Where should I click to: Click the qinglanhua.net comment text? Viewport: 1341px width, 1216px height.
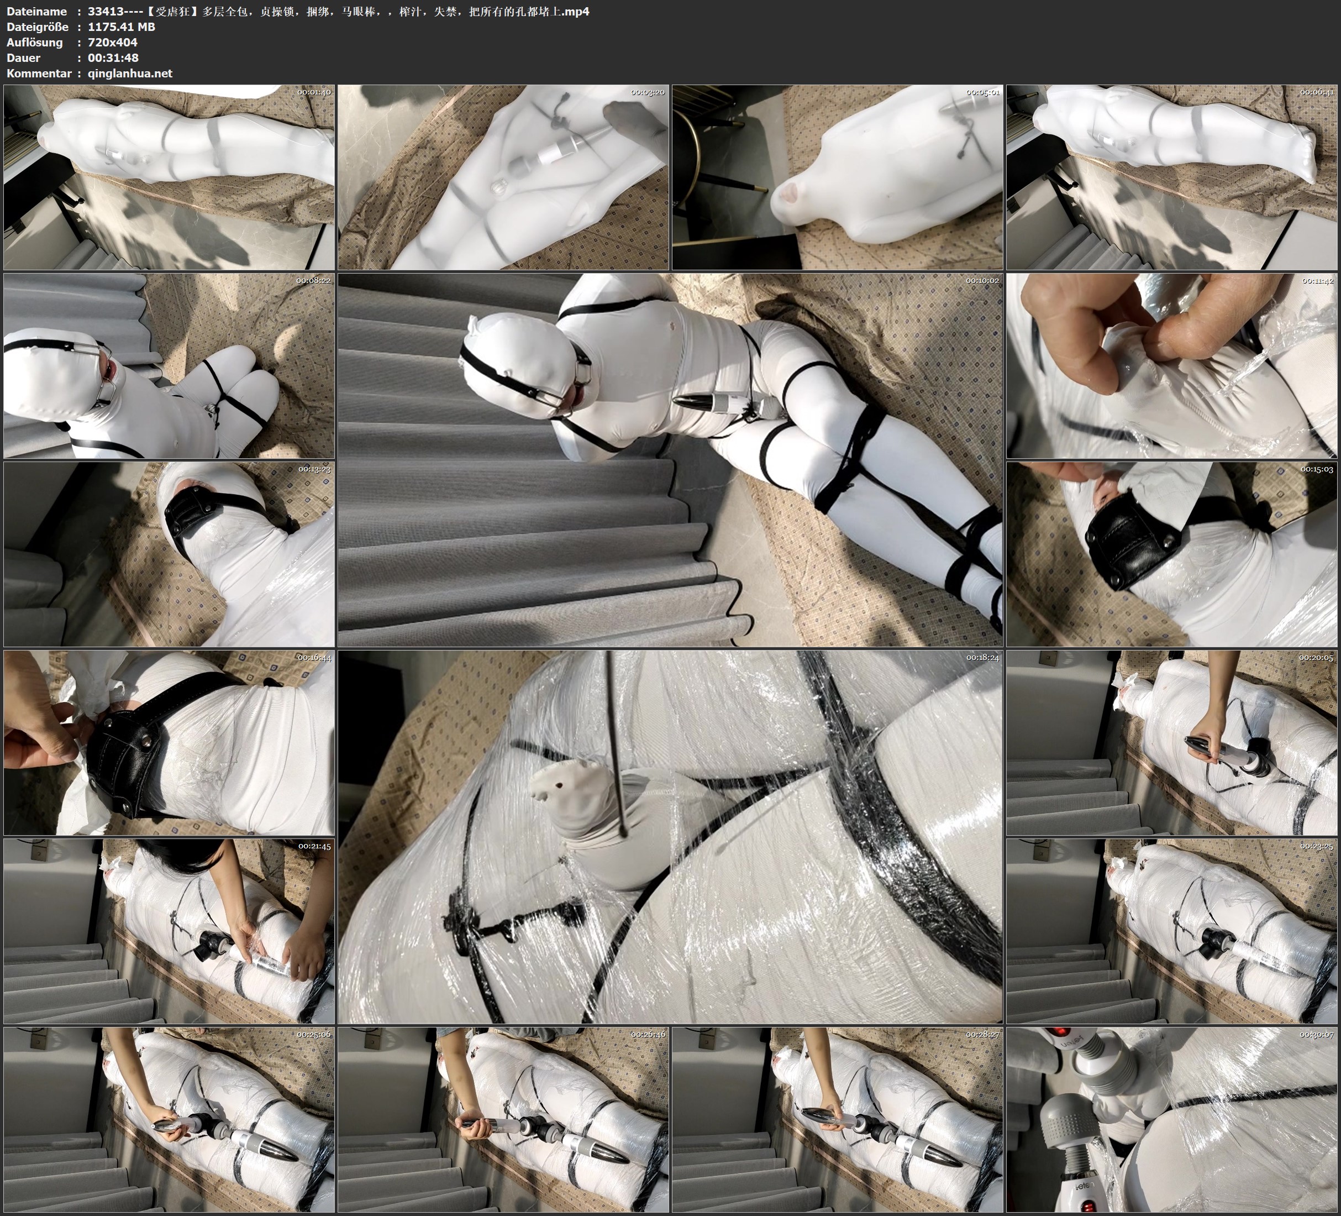click(130, 74)
